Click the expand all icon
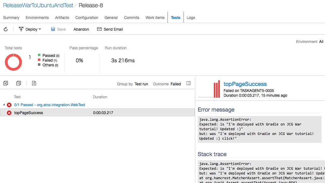This screenshot has height=183, width=325. click(6, 83)
